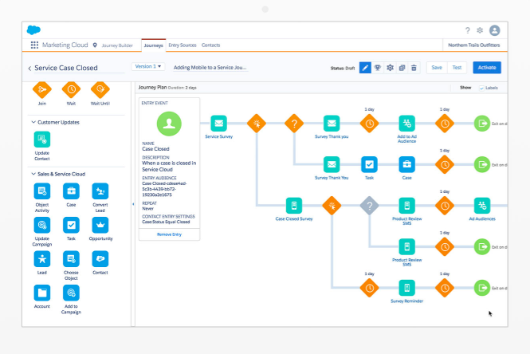Collapse the Customer Updates section

coord(33,122)
